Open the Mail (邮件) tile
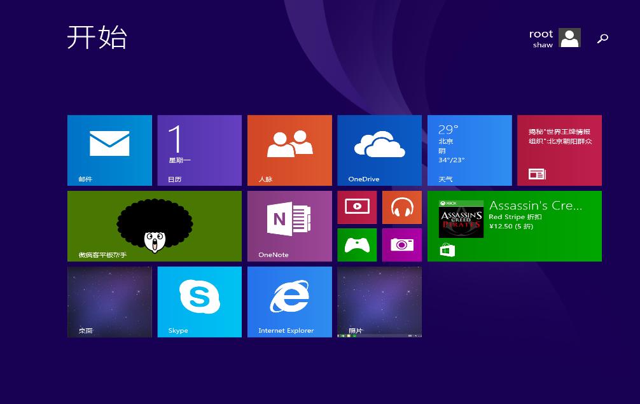The height and width of the screenshot is (404, 640). point(109,150)
